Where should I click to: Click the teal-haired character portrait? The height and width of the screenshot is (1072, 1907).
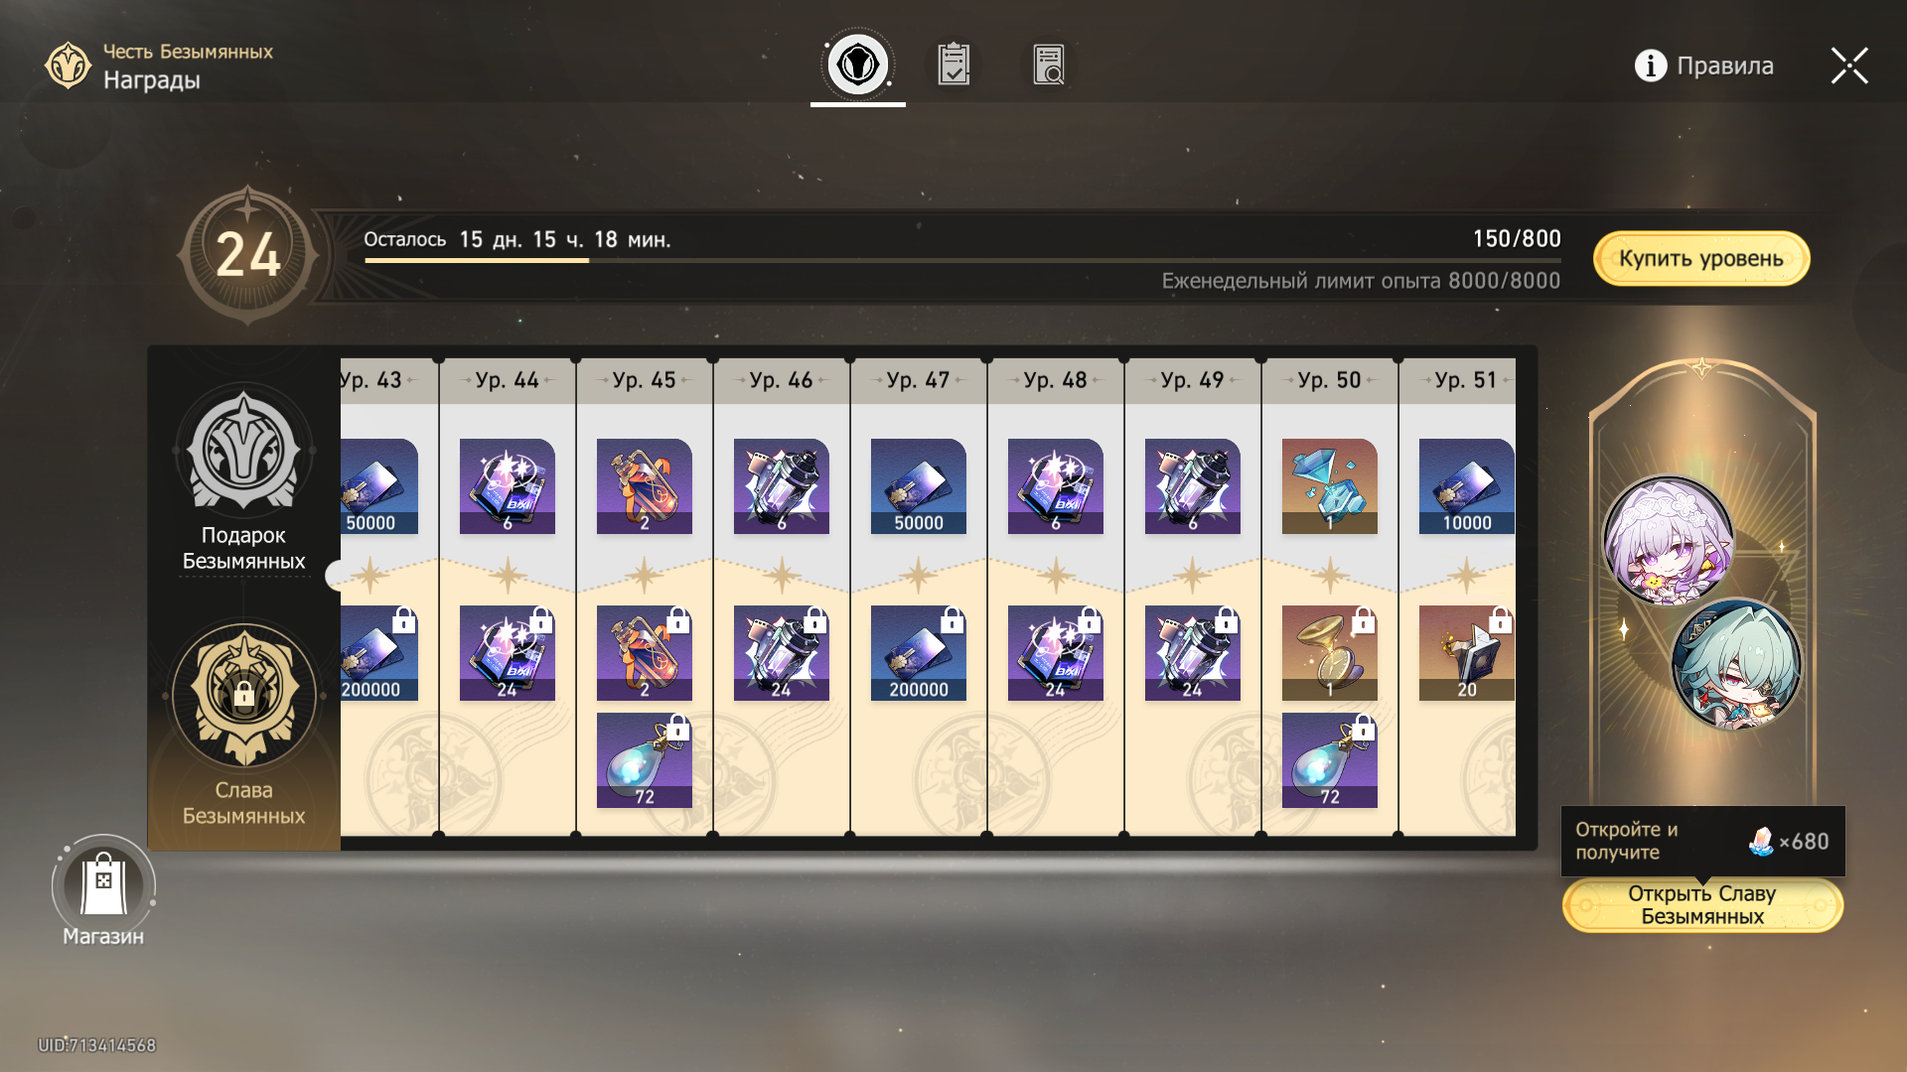click(1736, 664)
